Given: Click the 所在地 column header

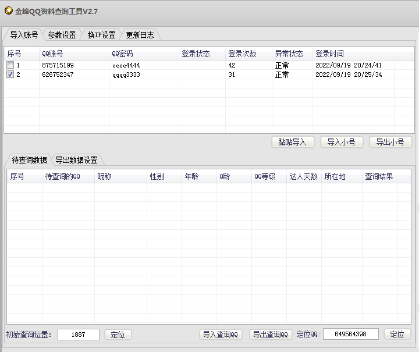Looking at the screenshot, I should click(342, 176).
